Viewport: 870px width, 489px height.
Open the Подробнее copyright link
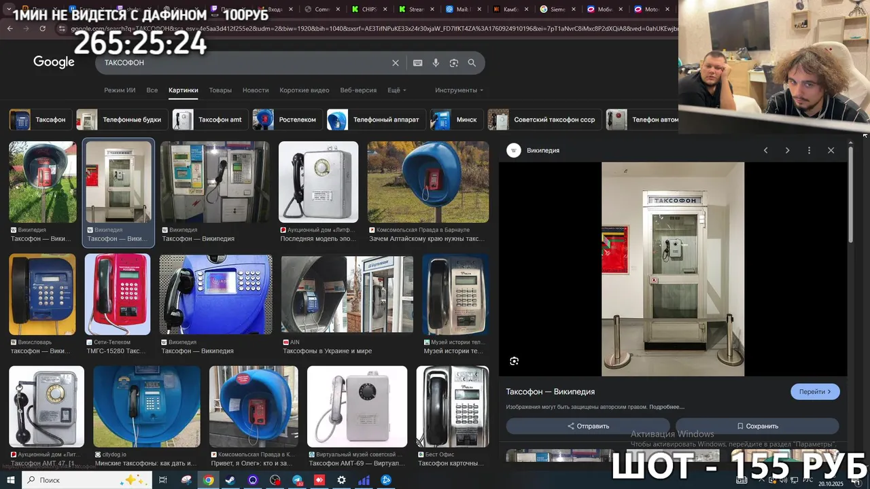pos(666,407)
